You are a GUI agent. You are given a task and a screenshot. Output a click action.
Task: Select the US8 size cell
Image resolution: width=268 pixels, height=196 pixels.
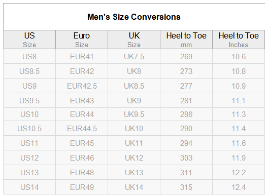[29, 56]
